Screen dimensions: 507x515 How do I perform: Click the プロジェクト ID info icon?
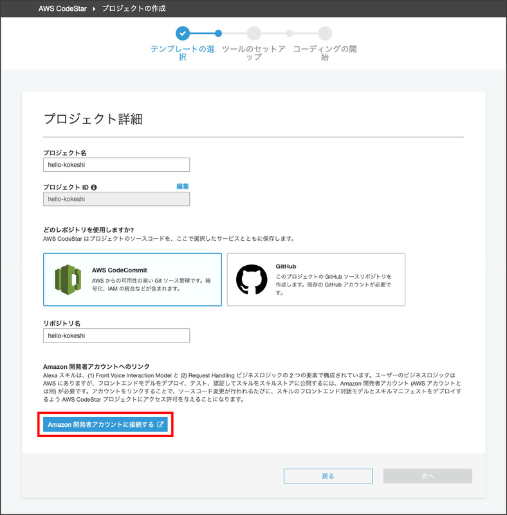[94, 187]
